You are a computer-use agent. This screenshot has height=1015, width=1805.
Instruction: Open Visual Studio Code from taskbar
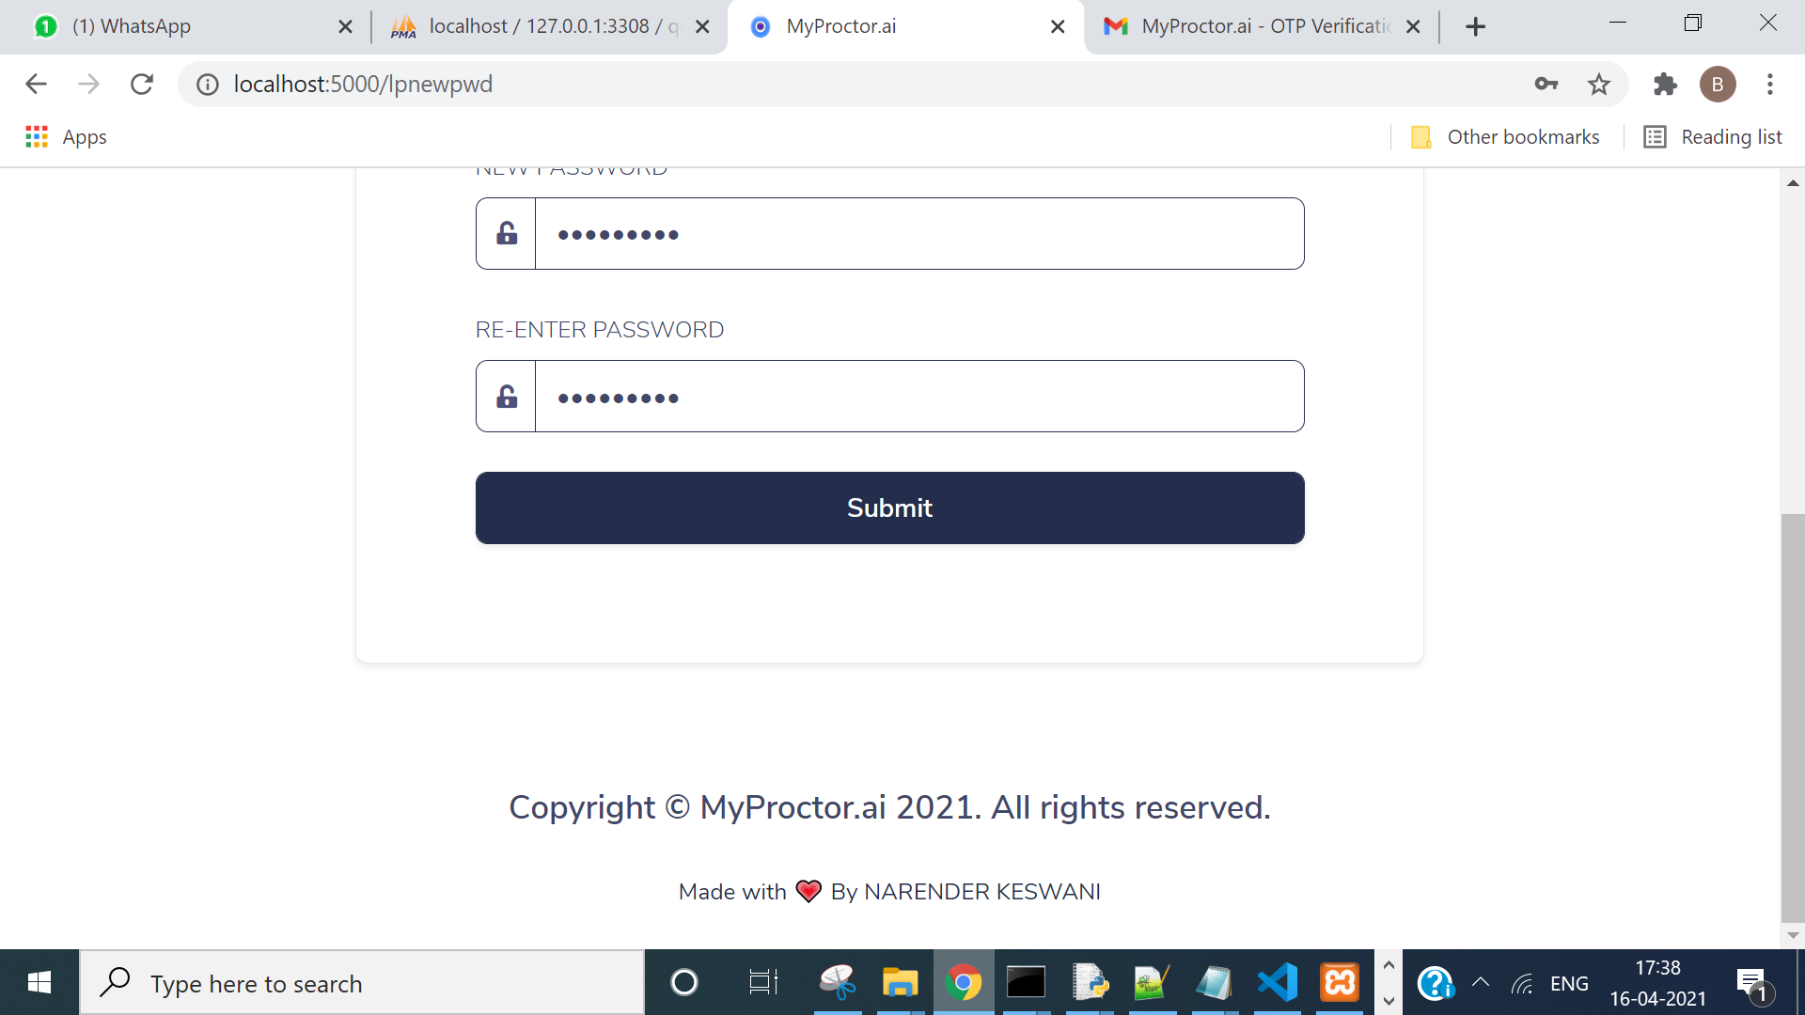pos(1278,983)
